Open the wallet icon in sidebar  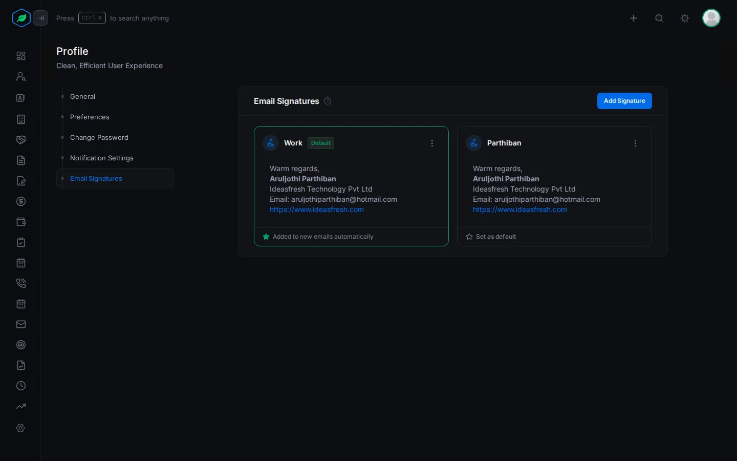click(21, 222)
